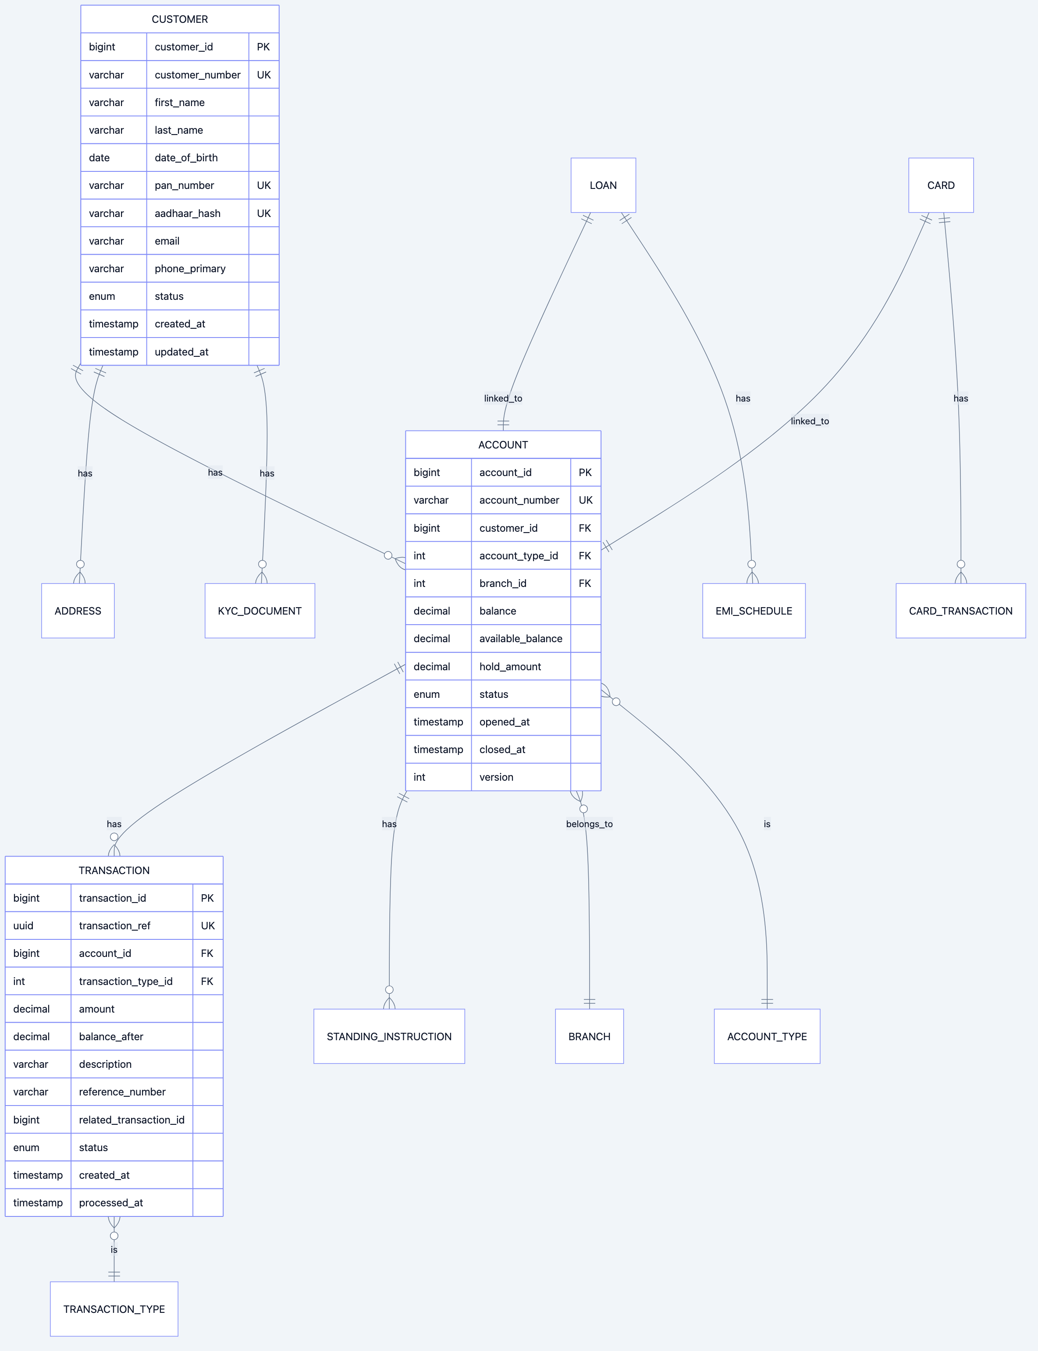This screenshot has width=1038, height=1351.
Task: Select the TRANSACTION table header
Action: point(114,871)
